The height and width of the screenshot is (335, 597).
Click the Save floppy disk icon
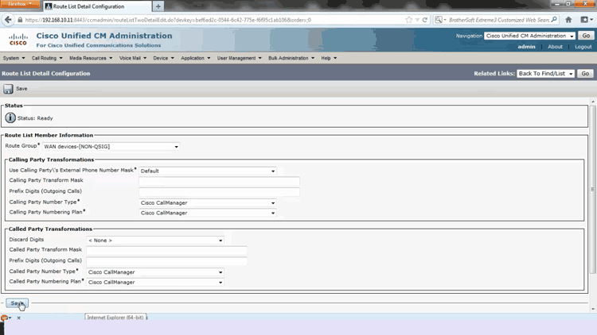pos(8,89)
